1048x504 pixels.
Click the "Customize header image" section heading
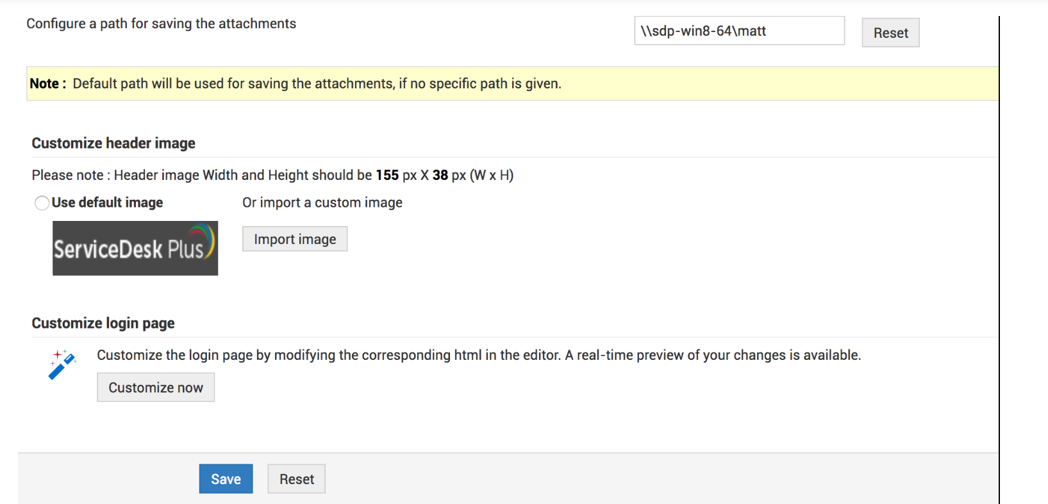tap(113, 143)
